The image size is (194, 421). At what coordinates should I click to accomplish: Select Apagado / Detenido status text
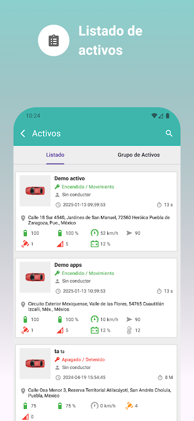pyautogui.click(x=83, y=360)
